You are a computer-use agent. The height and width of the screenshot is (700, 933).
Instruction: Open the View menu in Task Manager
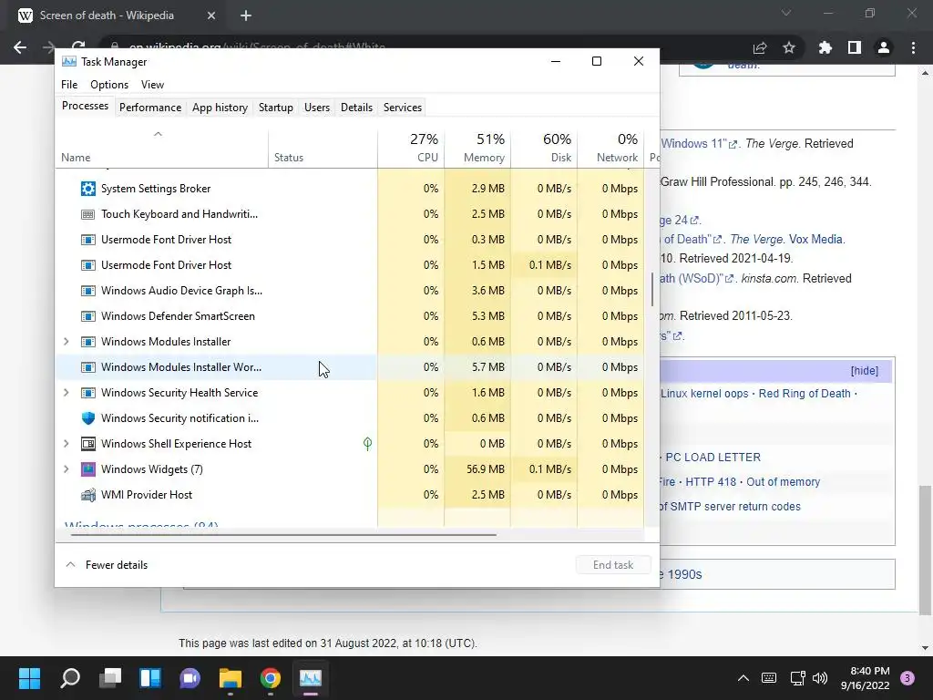point(152,85)
